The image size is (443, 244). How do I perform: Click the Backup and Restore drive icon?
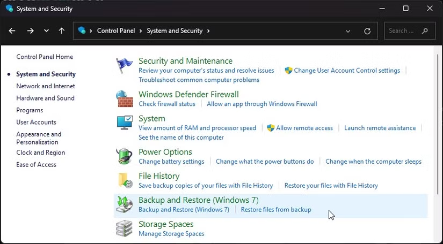[x=125, y=204]
